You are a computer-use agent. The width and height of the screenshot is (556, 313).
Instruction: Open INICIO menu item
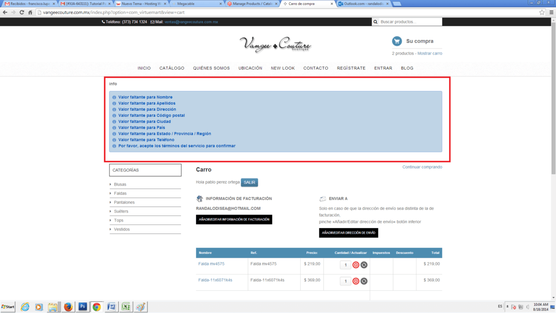[144, 68]
